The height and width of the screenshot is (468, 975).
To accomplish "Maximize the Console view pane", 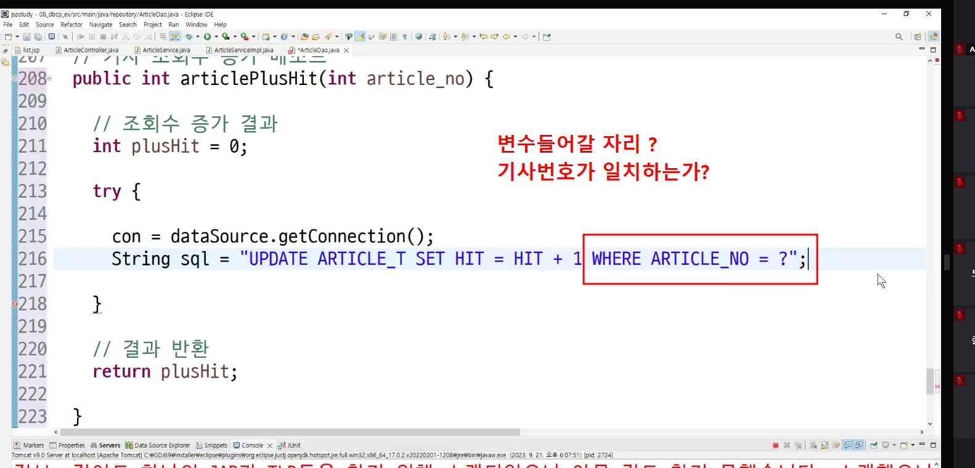I will (x=933, y=445).
